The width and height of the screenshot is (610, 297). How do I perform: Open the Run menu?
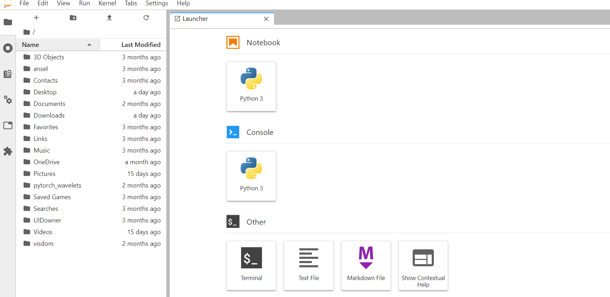coord(84,4)
